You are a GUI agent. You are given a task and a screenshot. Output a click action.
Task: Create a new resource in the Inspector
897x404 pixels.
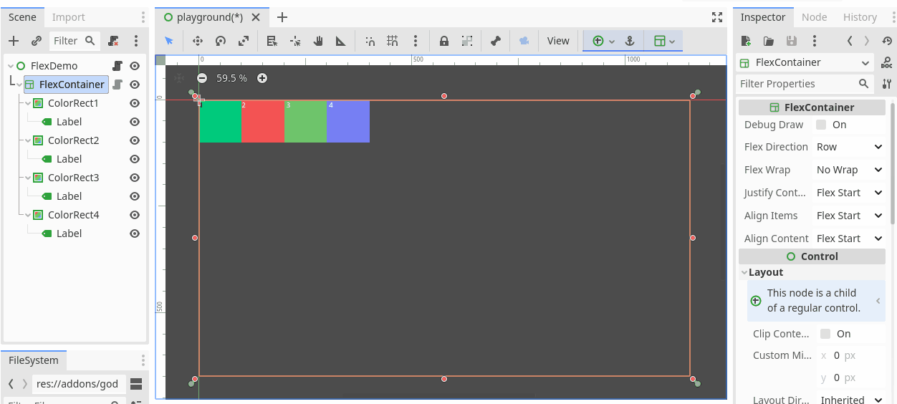(746, 41)
